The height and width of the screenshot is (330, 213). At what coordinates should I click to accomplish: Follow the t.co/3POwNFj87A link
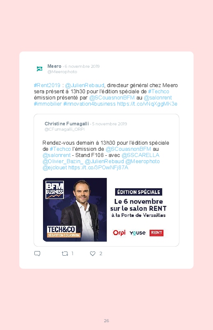coord(98,168)
